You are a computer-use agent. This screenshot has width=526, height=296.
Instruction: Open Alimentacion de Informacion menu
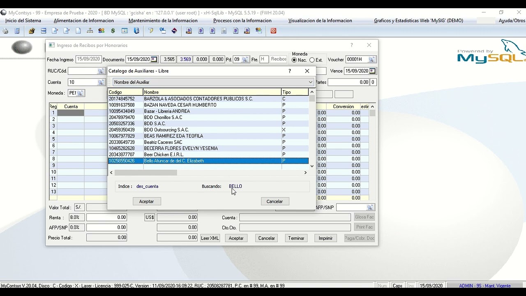point(84,21)
